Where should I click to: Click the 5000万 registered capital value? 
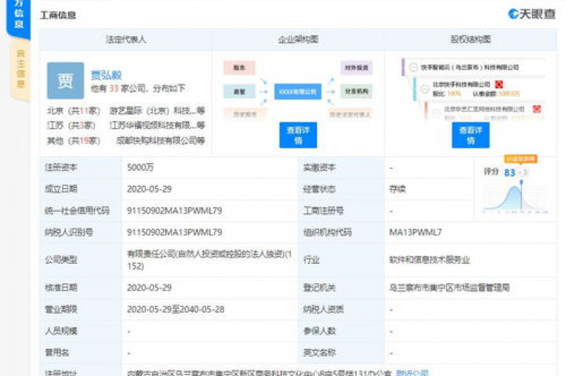[141, 167]
